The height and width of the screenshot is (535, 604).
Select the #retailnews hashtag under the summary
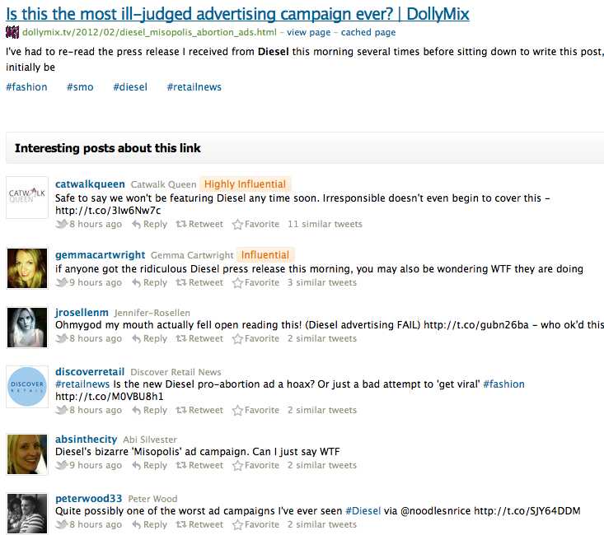[194, 86]
